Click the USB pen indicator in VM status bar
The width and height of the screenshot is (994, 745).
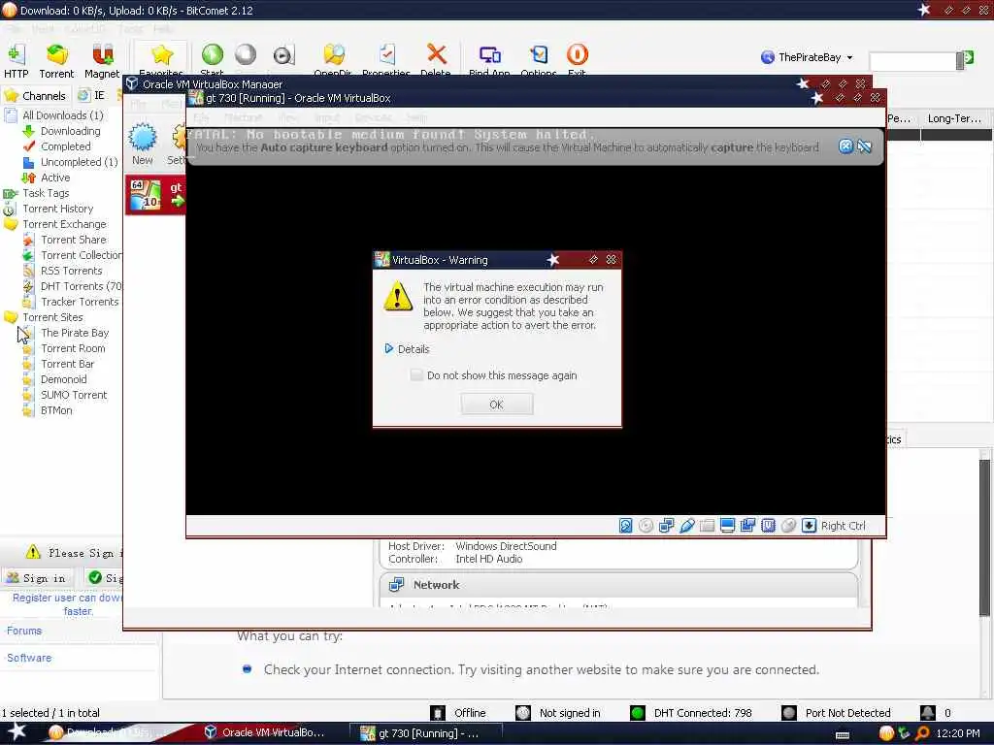pos(686,525)
